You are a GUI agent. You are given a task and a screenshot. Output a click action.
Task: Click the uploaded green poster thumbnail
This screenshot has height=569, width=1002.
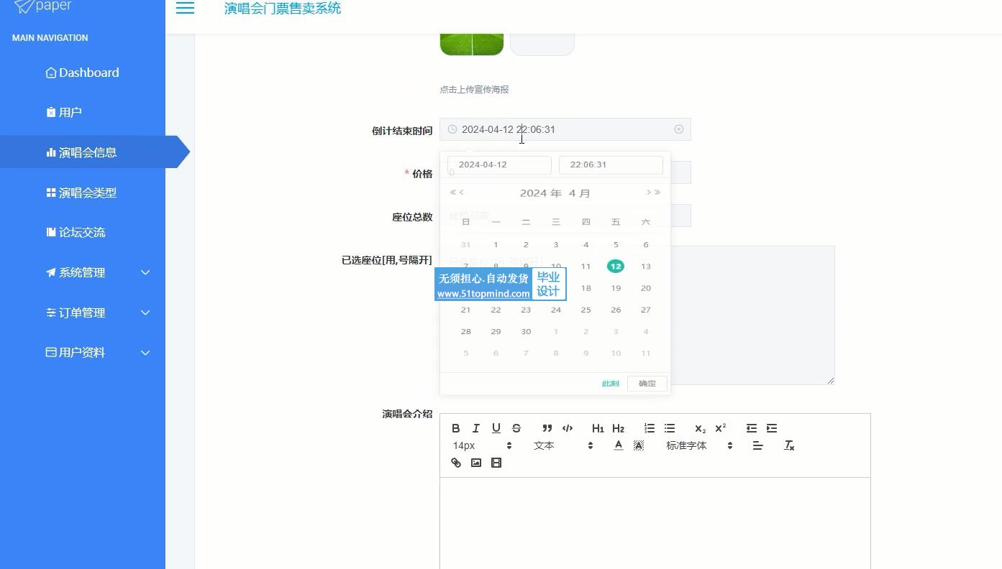click(472, 44)
